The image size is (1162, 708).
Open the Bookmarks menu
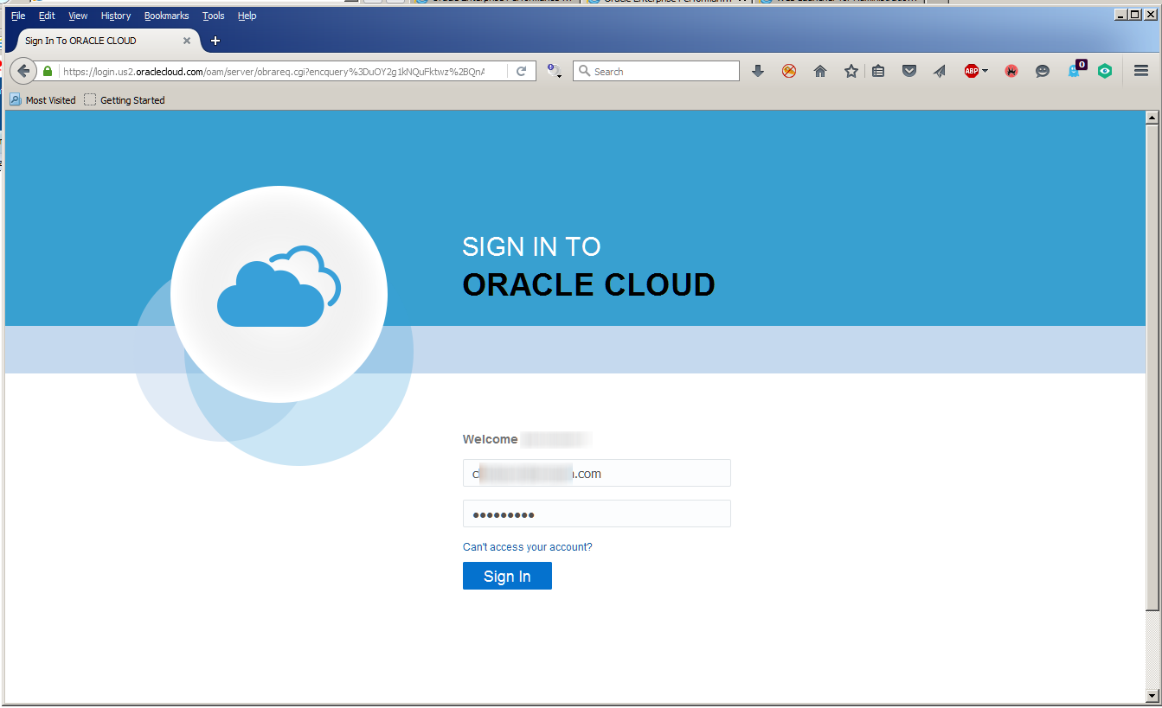[167, 16]
